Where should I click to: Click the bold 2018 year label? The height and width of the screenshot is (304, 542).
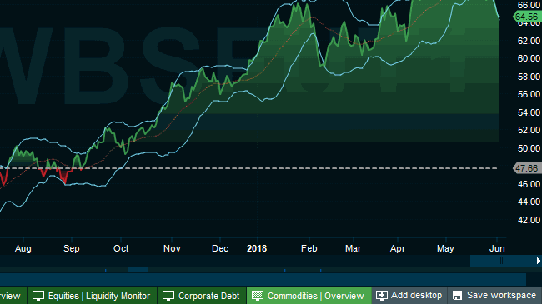point(257,248)
